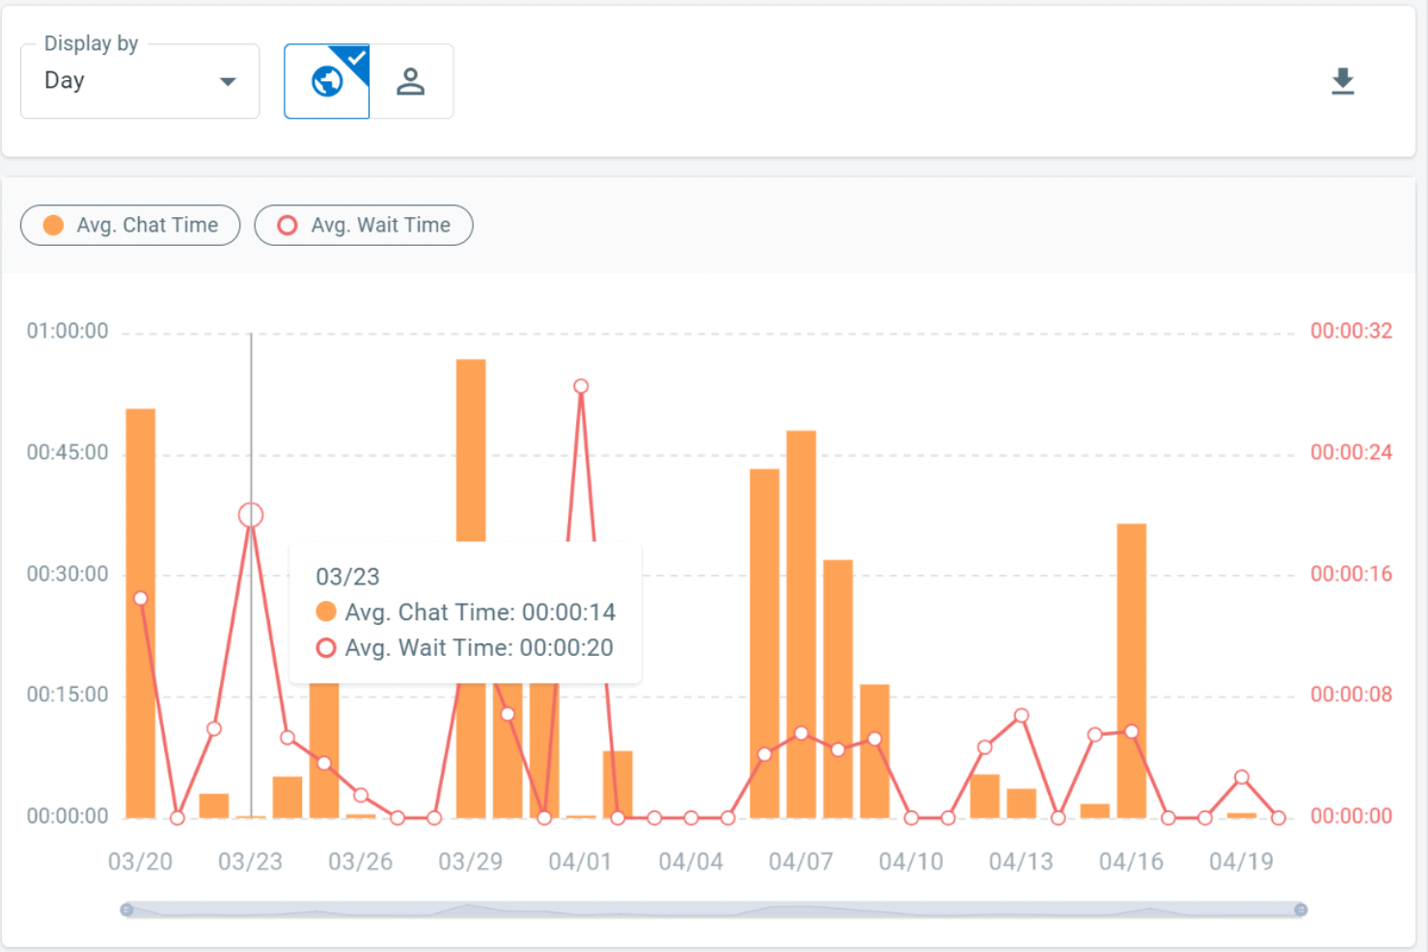Click the left handle of the range scrollbar

[127, 908]
